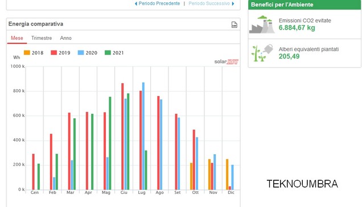The image size is (362, 207).
Task: Switch to the Anno tab
Action: (66, 38)
